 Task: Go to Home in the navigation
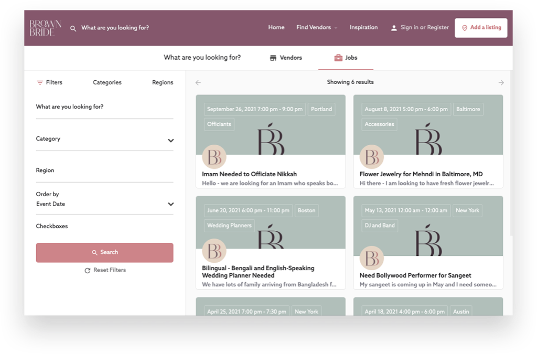[x=276, y=27]
